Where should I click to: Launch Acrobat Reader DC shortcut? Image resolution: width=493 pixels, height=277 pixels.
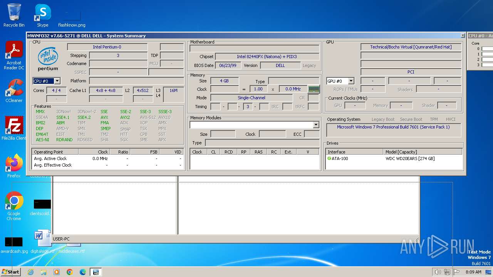pos(14,55)
